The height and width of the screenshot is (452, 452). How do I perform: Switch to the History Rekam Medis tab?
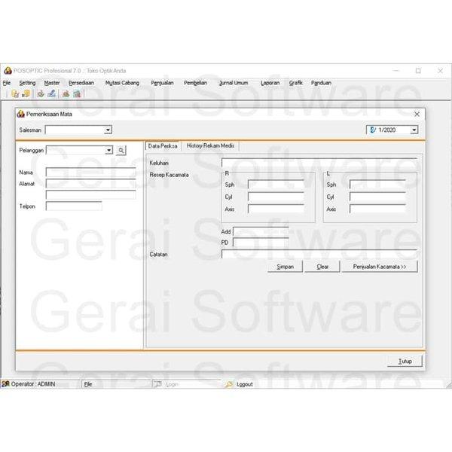(210, 146)
